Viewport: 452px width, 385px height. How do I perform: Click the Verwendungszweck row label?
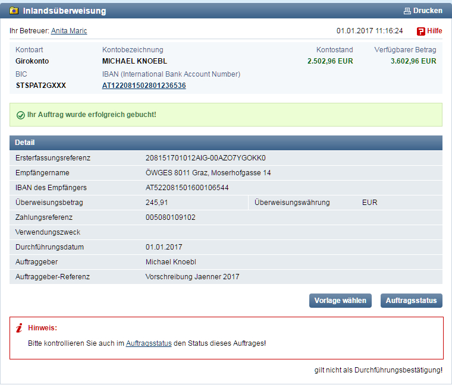click(48, 232)
